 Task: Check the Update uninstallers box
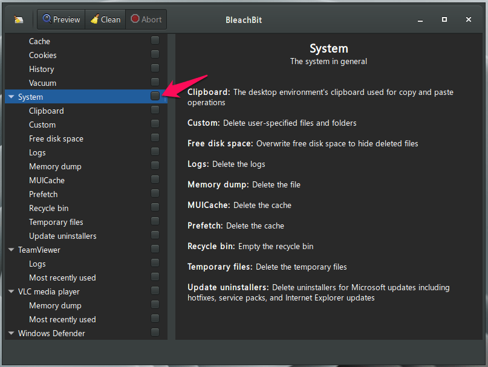coord(155,235)
